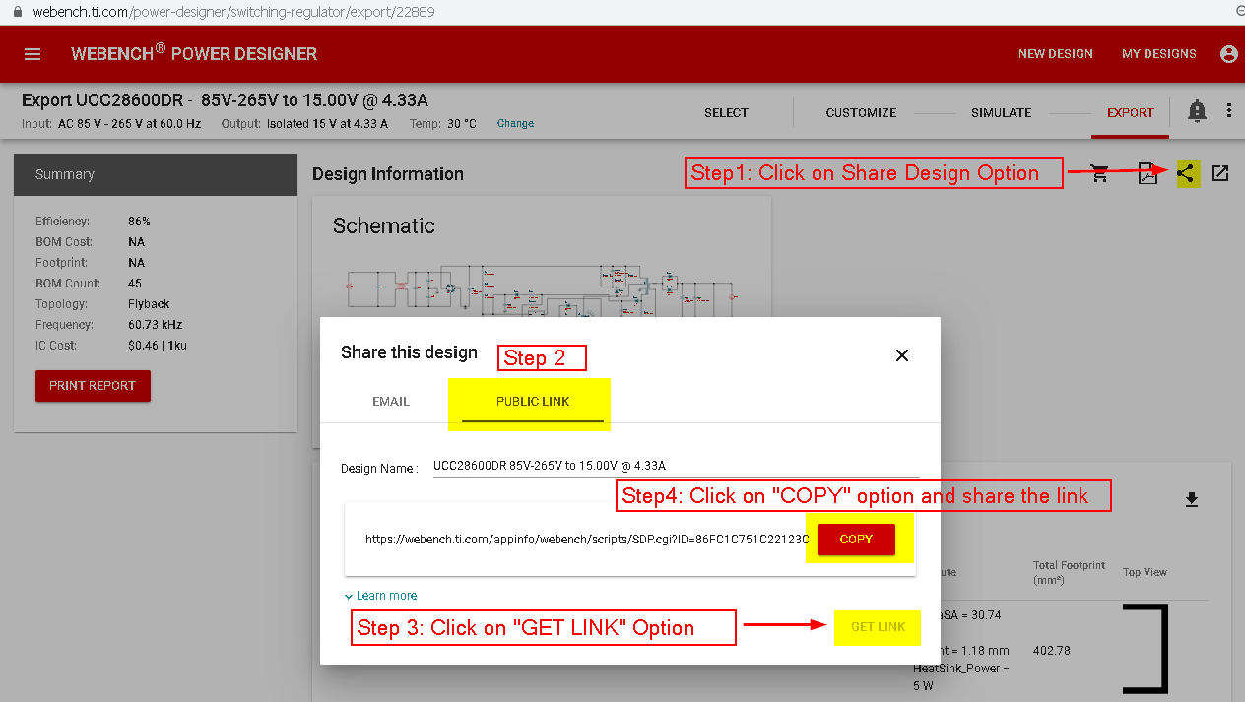The width and height of the screenshot is (1245, 702).
Task: Go to the SELECT step
Action: 726,112
